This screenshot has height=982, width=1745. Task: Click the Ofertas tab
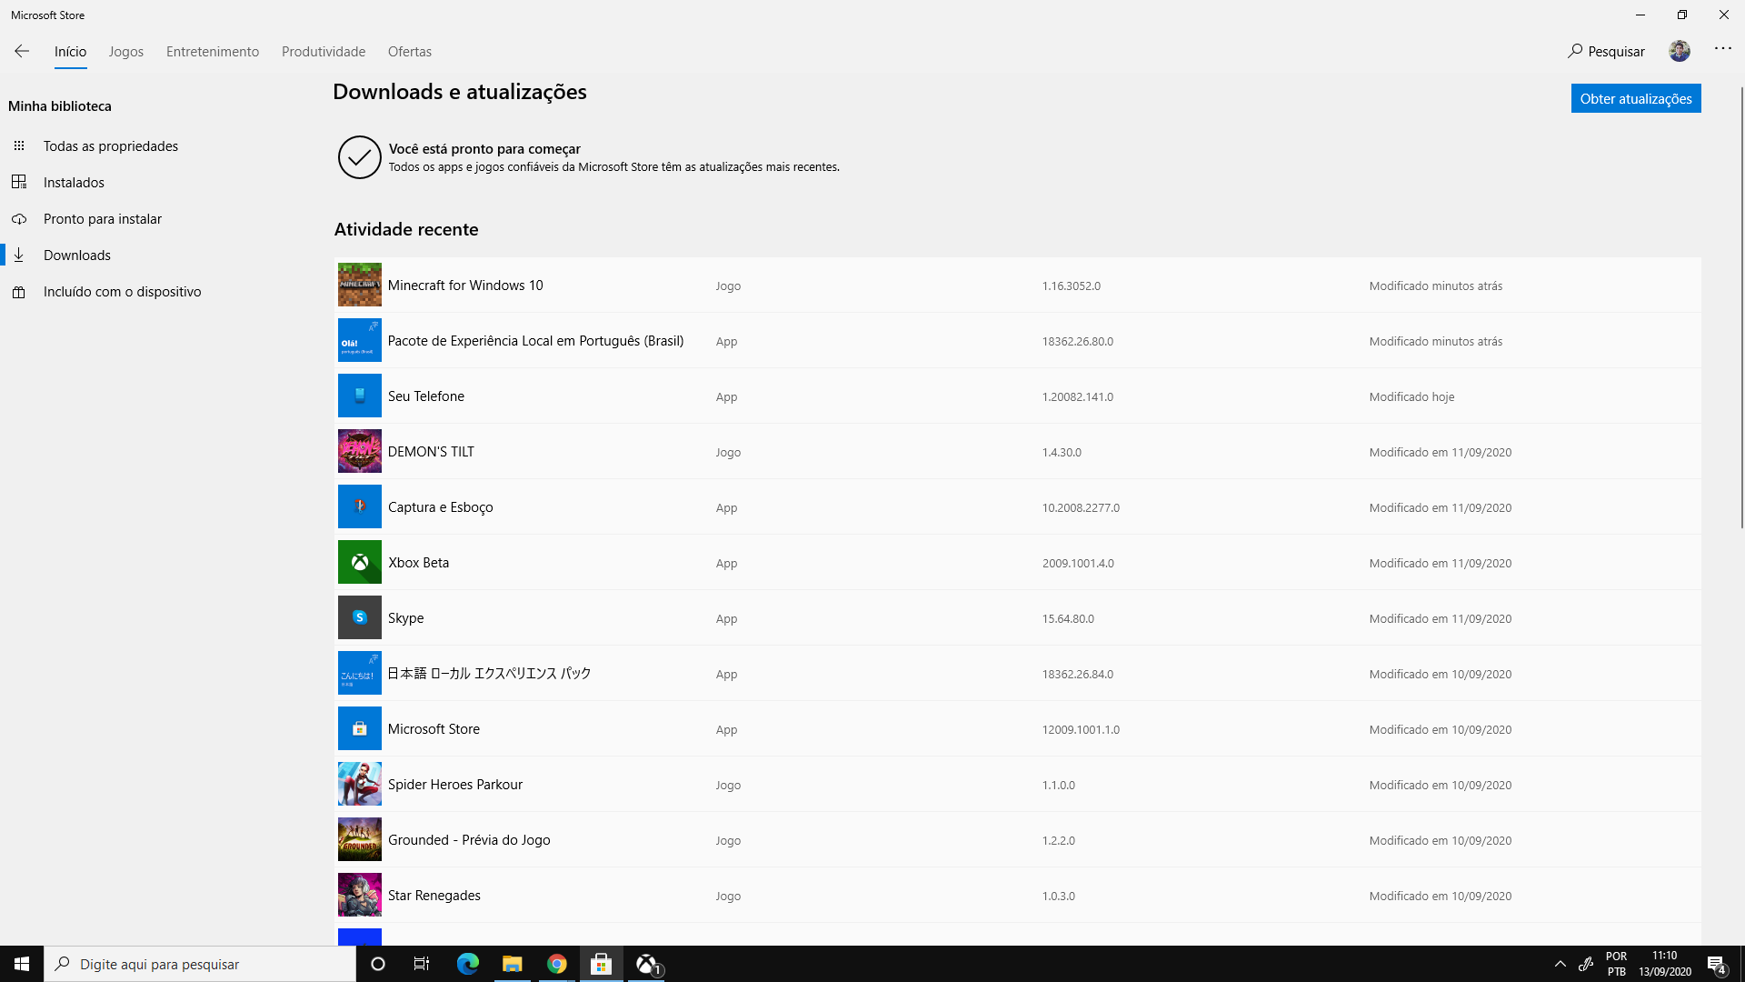pyautogui.click(x=410, y=52)
